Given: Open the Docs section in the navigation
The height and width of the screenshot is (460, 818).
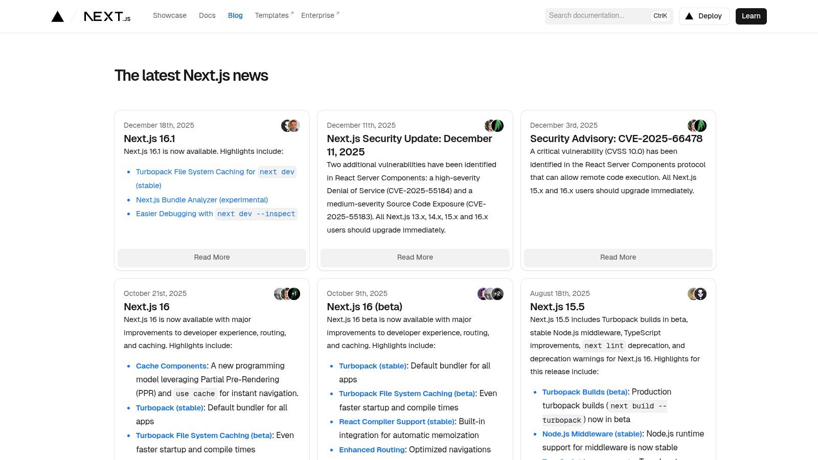Looking at the screenshot, I should 207,15.
